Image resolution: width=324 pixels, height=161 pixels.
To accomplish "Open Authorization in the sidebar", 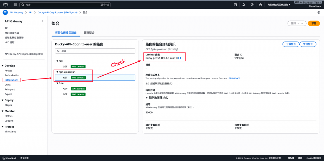I will [12, 75].
